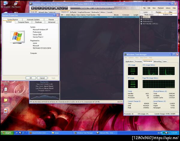Screen dimensions: 180x141
Task: Click the help question mark in System Properties
Action: point(55,15)
